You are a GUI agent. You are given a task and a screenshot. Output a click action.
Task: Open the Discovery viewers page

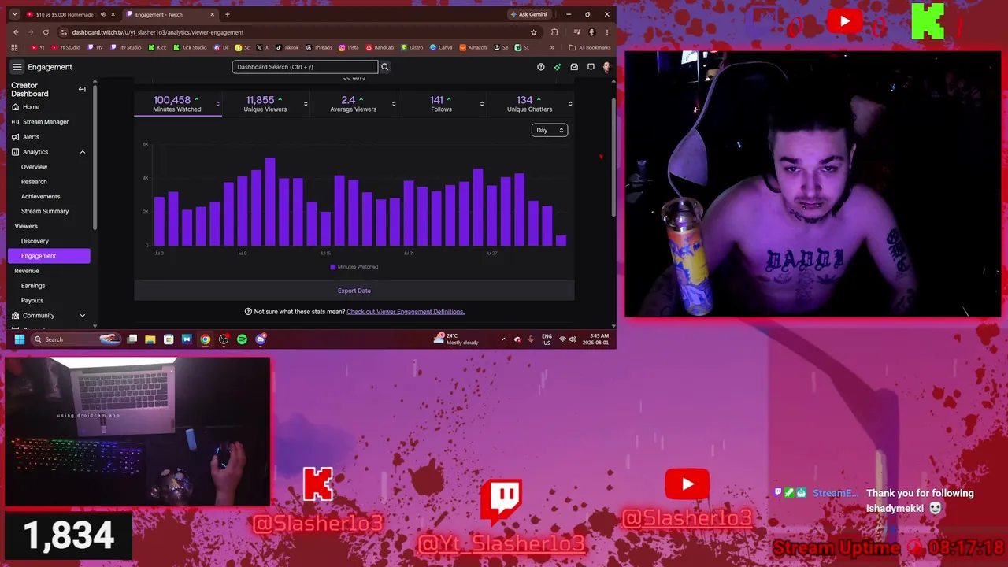click(35, 241)
